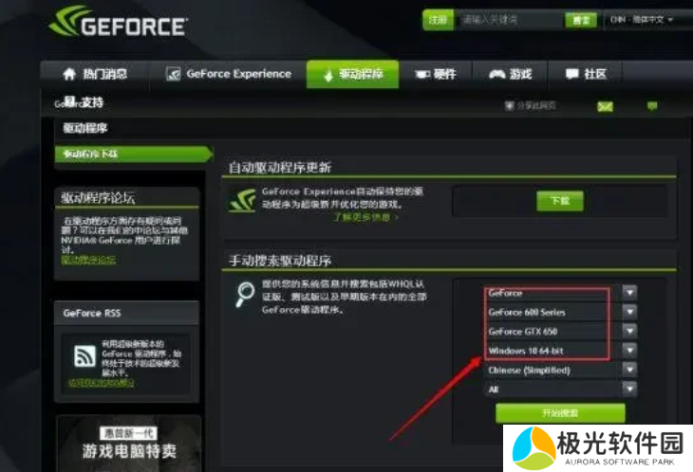
Task: Click the green 下载 download button
Action: (x=560, y=201)
